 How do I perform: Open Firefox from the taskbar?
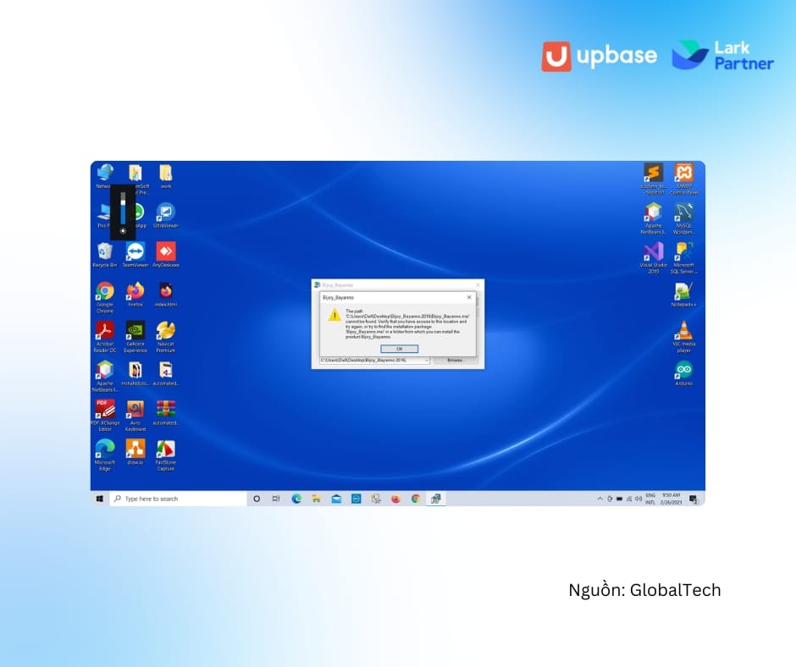tap(395, 499)
